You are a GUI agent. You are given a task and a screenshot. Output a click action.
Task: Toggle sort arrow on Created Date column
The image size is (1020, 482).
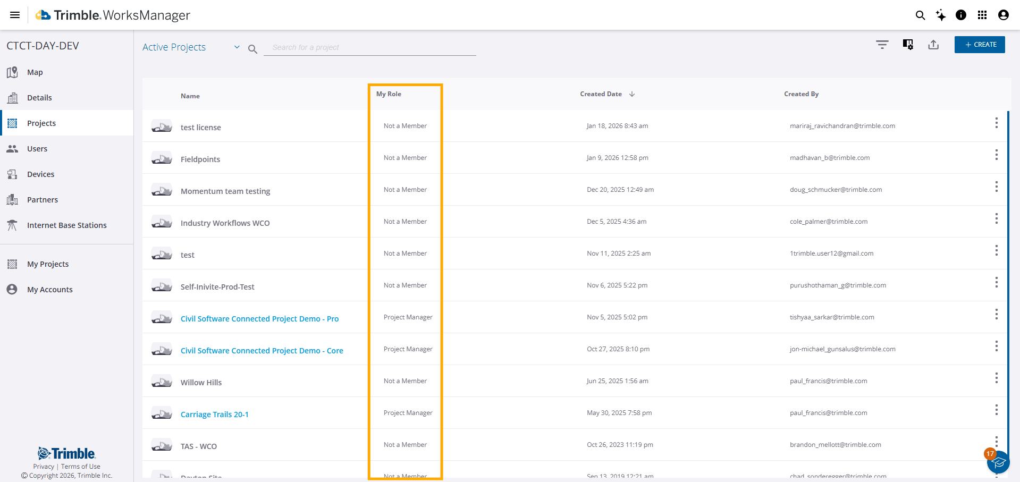tap(632, 94)
